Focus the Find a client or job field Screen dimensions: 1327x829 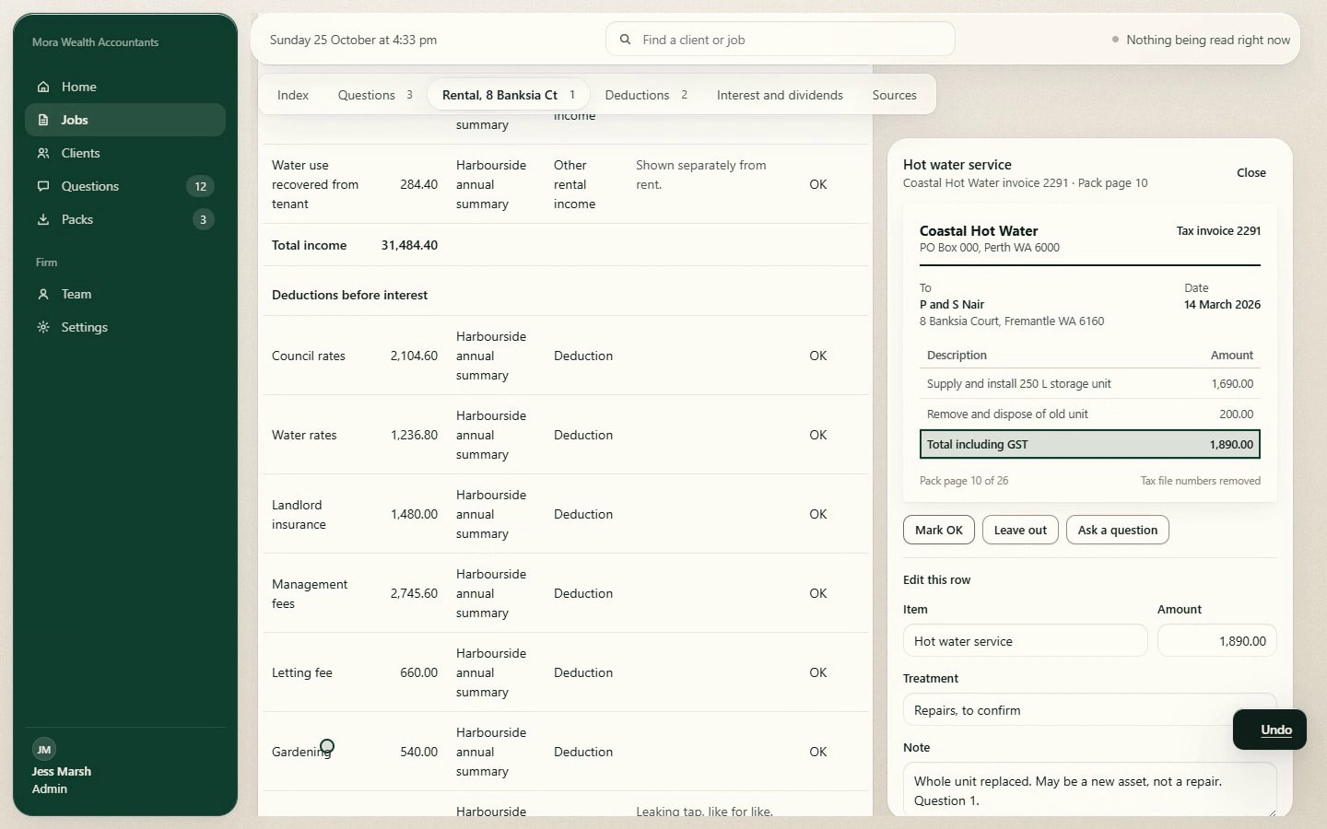pyautogui.click(x=780, y=40)
